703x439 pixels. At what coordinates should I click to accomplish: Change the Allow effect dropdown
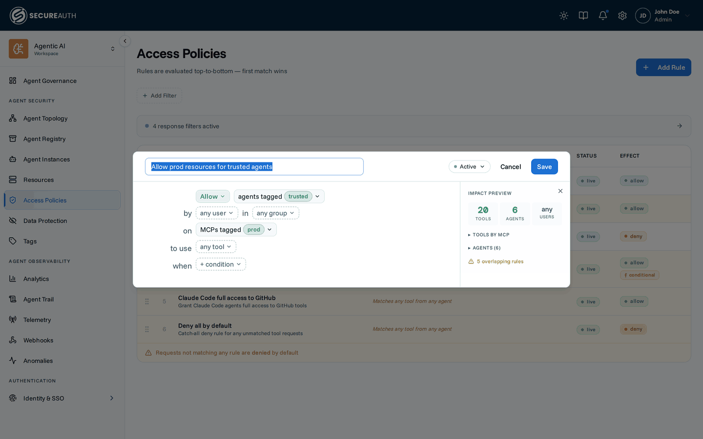pos(213,197)
